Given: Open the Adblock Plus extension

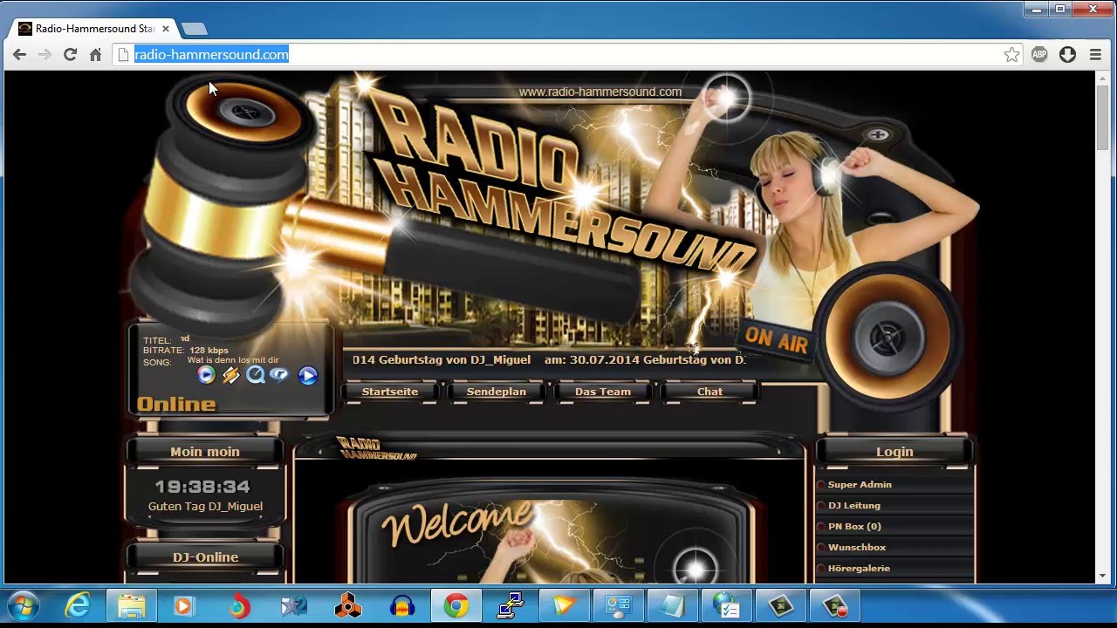Looking at the screenshot, I should point(1039,55).
